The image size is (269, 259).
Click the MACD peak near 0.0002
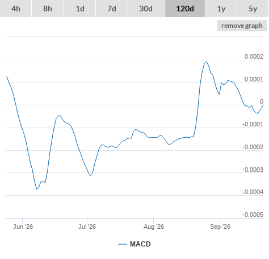[206, 61]
